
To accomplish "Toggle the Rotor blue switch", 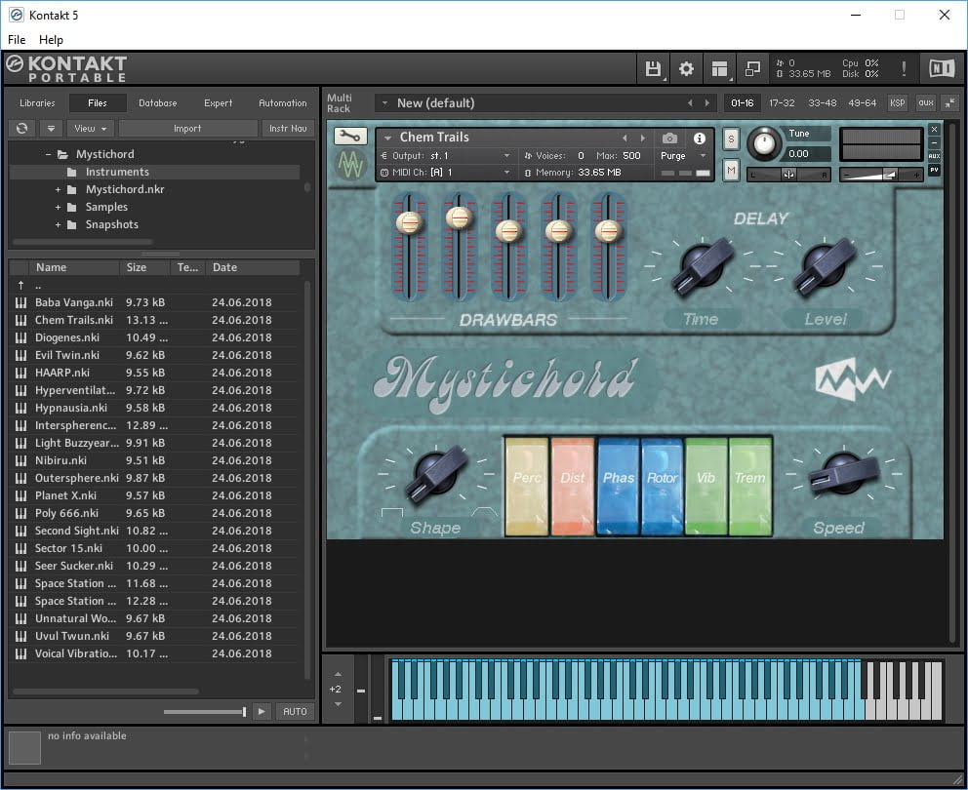I will [662, 486].
